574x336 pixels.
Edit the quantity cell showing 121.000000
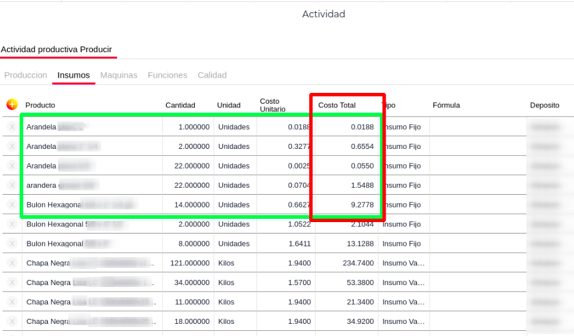tap(189, 263)
